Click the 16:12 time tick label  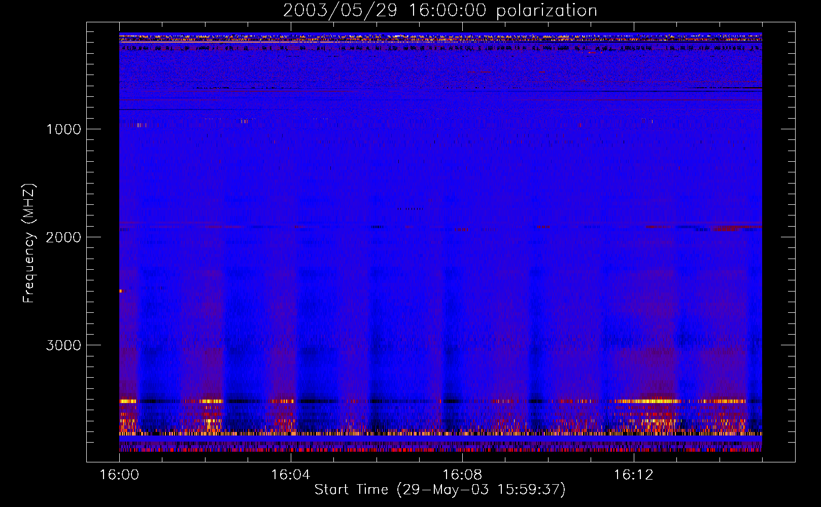(x=634, y=475)
